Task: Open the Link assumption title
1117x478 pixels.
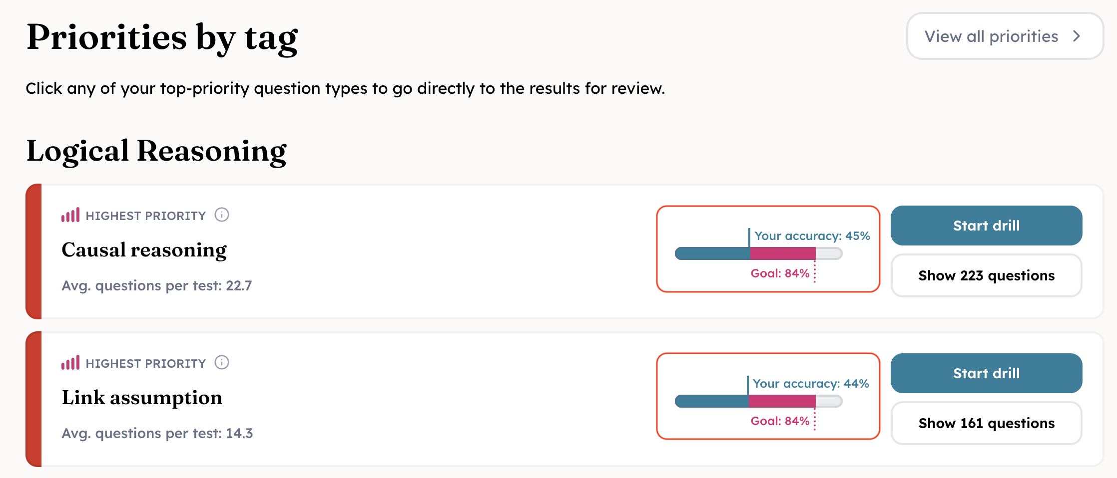Action: [142, 398]
